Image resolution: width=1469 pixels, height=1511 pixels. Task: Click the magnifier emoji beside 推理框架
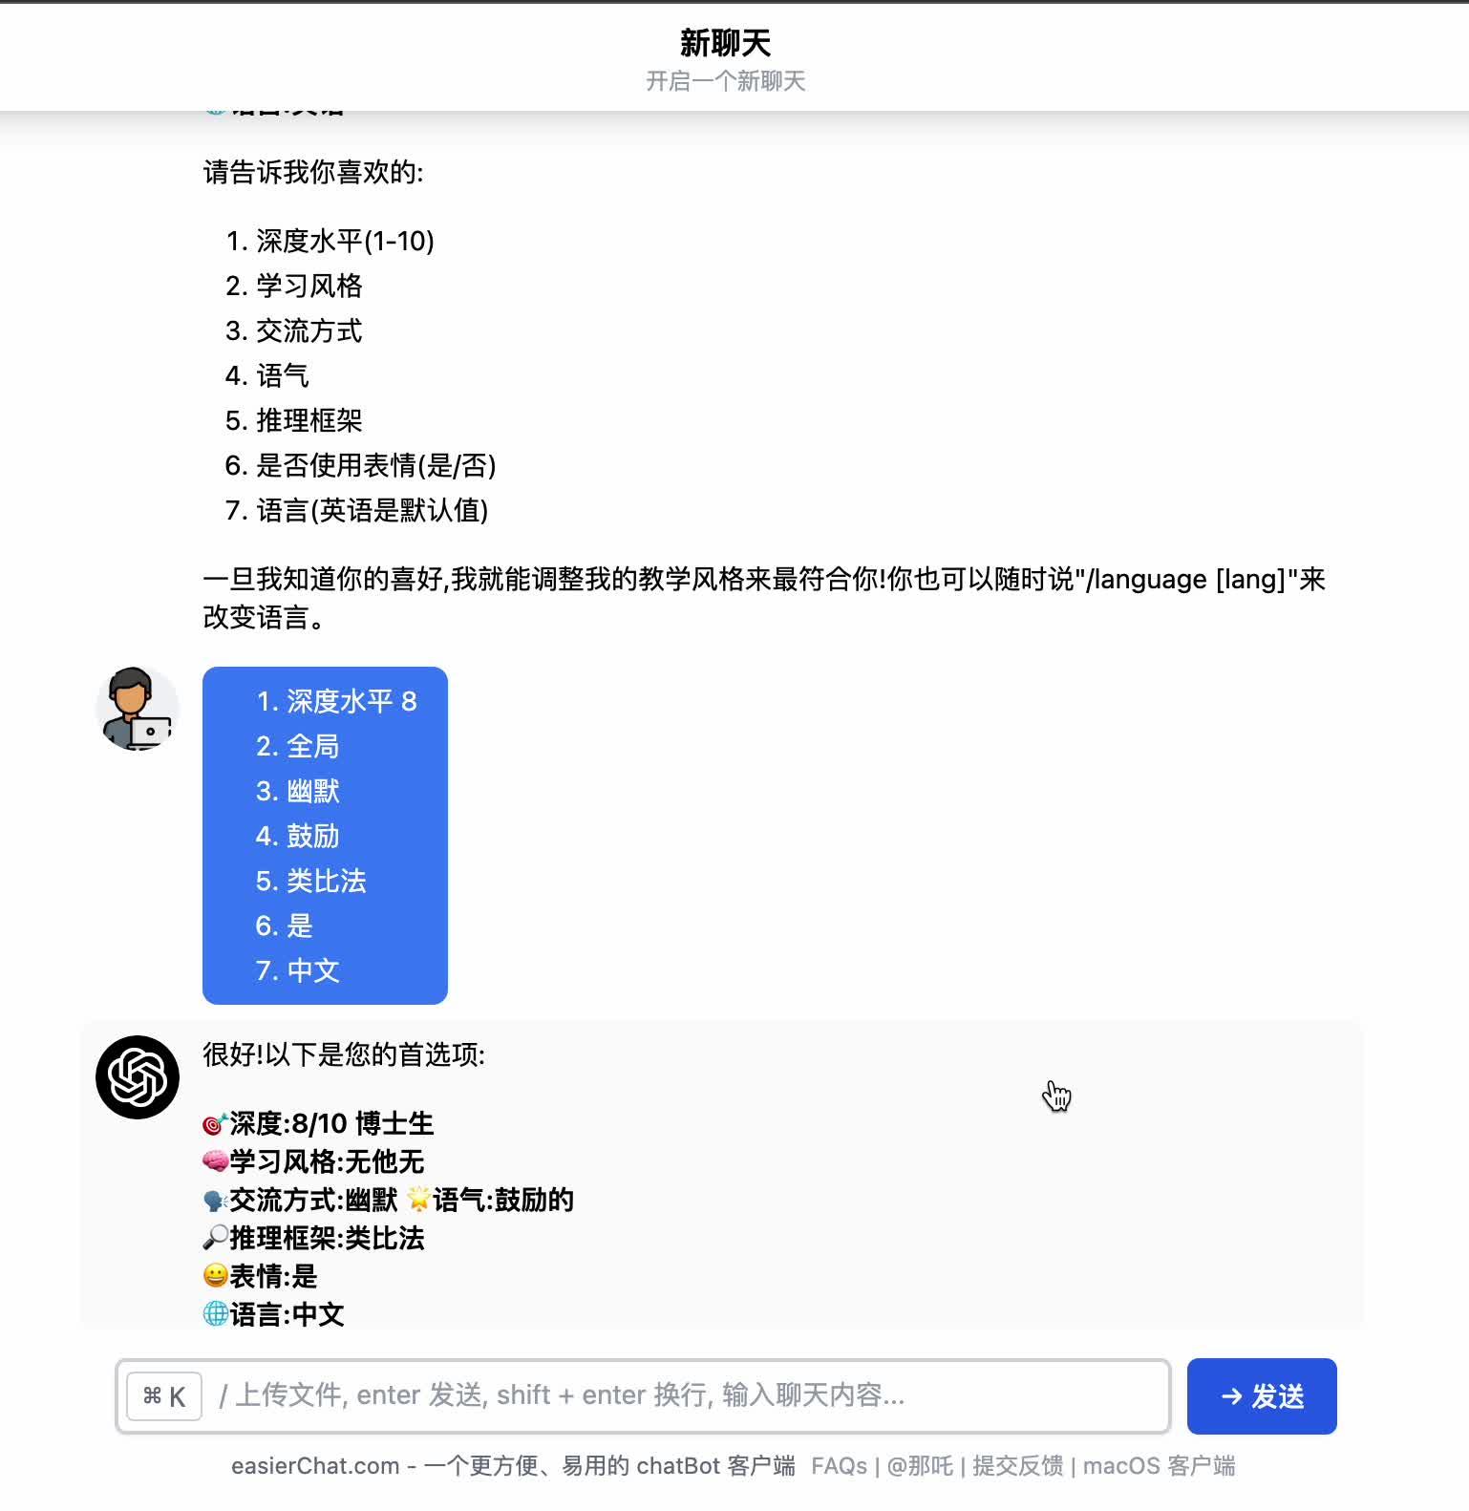coord(216,1239)
